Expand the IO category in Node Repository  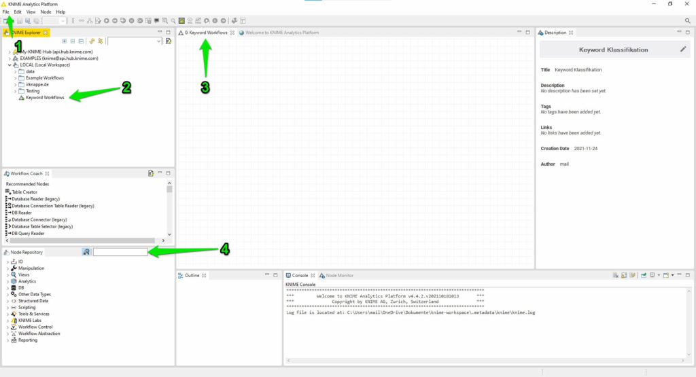click(x=7, y=262)
